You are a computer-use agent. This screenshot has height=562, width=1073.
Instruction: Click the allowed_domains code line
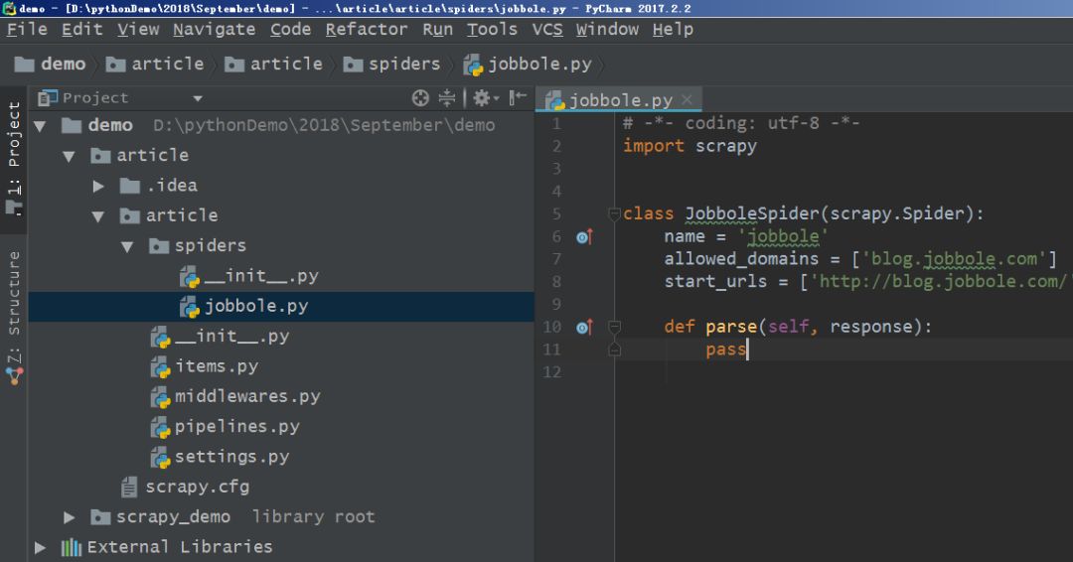coord(860,259)
